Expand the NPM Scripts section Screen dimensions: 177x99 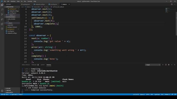pyautogui.click(x=12, y=92)
